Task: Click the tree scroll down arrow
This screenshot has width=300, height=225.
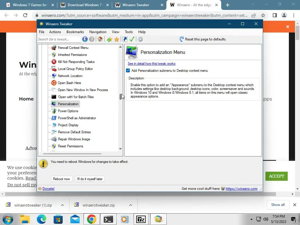Action: click(x=120, y=149)
